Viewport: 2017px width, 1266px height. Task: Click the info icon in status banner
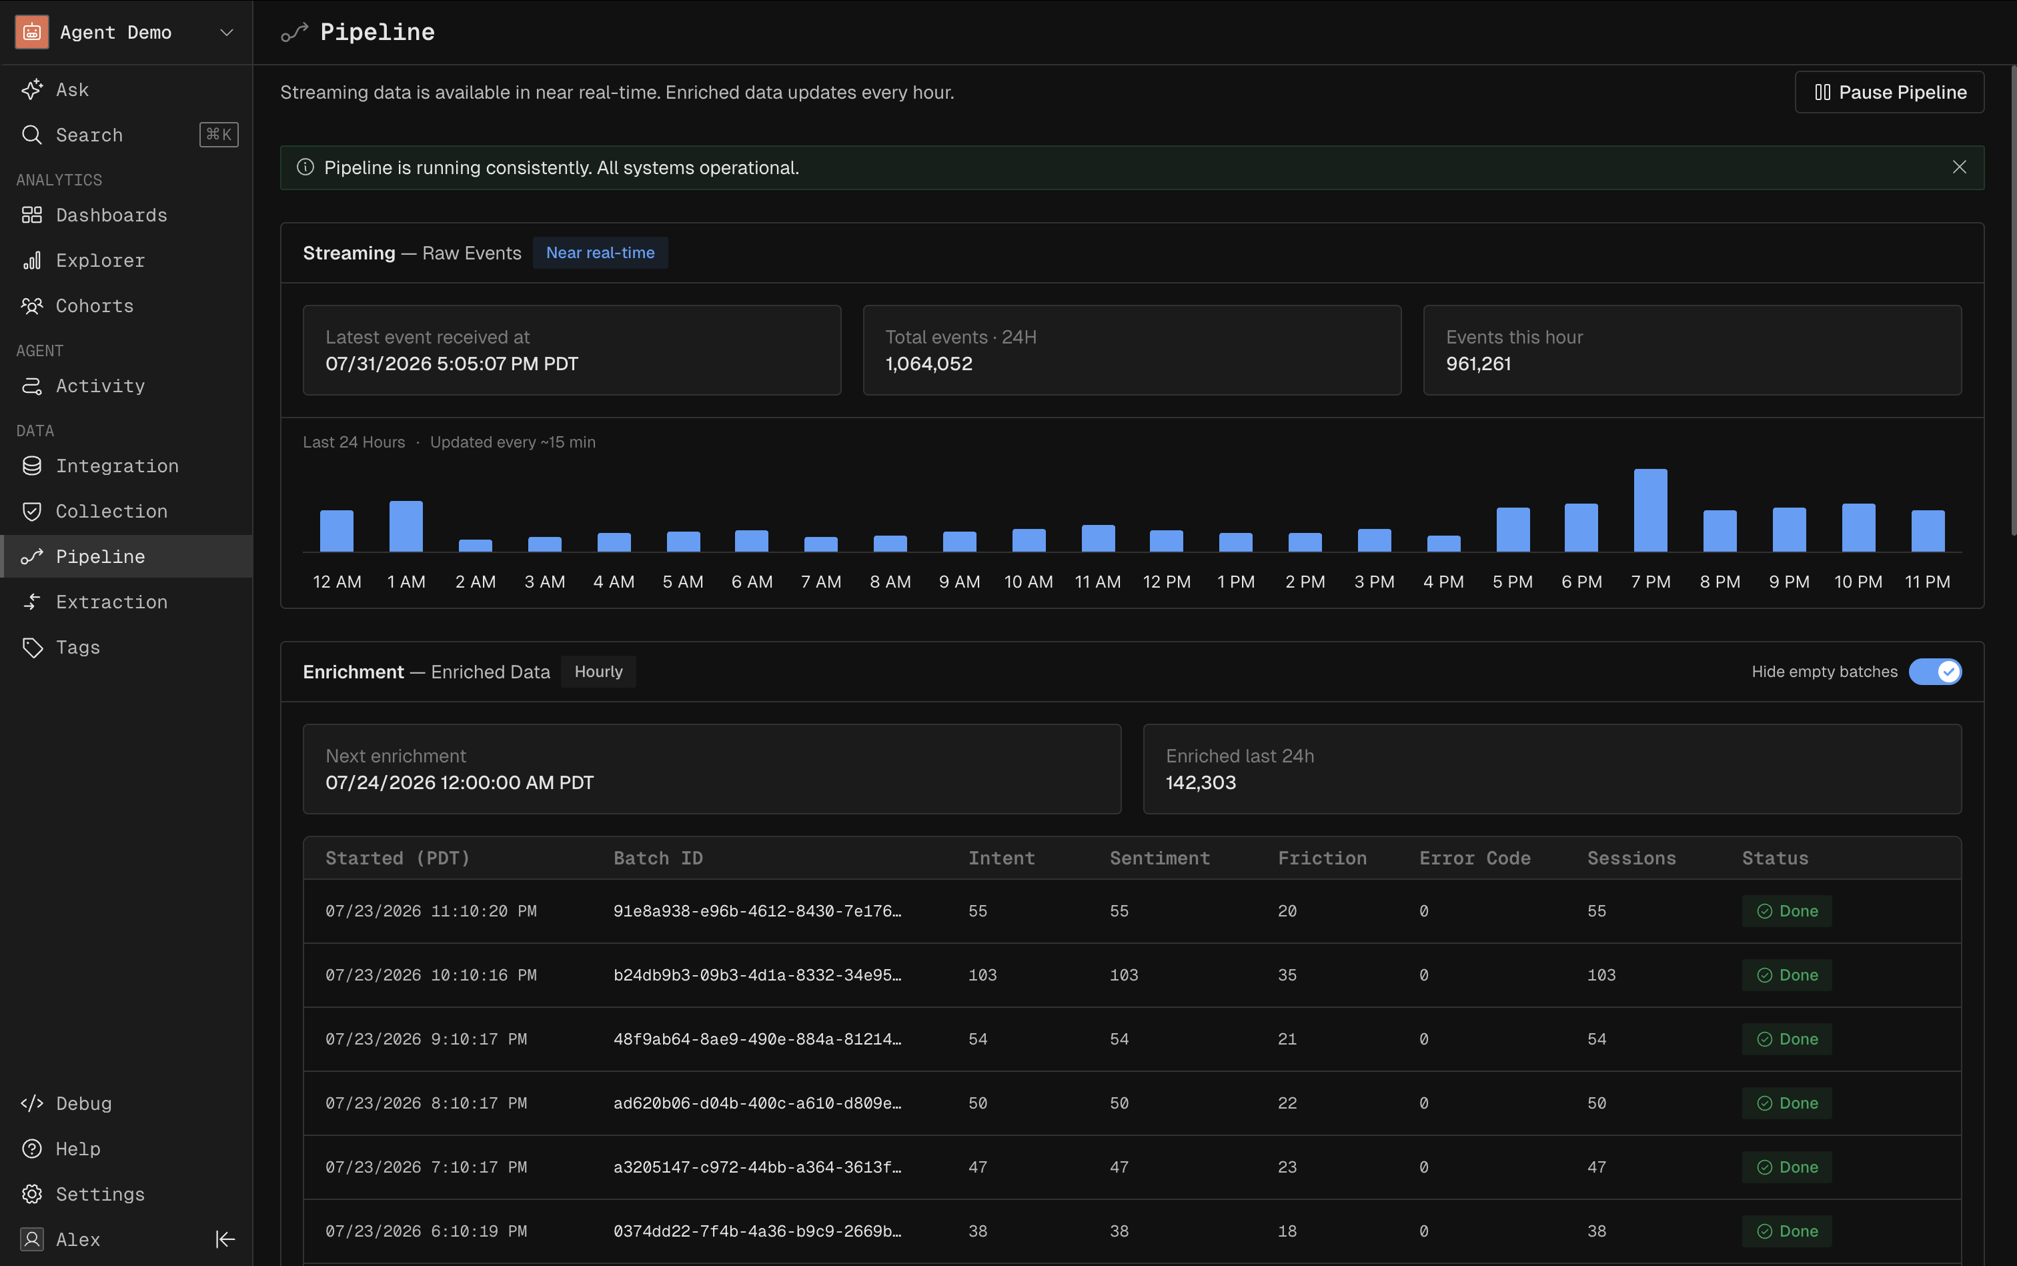tap(305, 167)
